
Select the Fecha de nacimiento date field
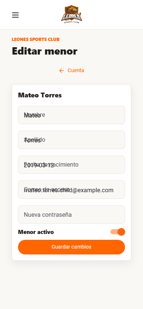pos(71,165)
